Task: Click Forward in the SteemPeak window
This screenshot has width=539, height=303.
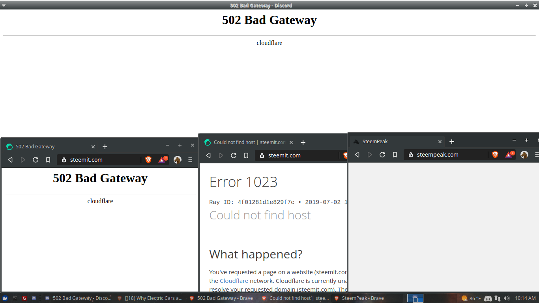Action: pos(370,155)
